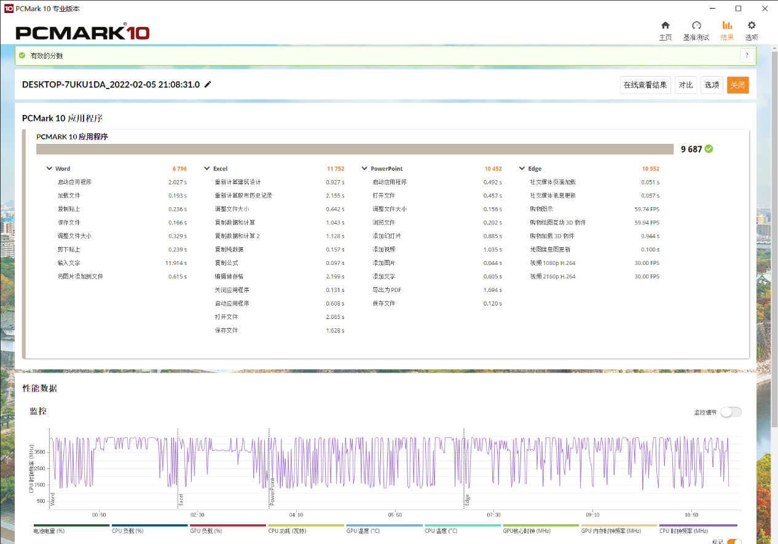Collapse the Excel results group chevron

coord(207,168)
